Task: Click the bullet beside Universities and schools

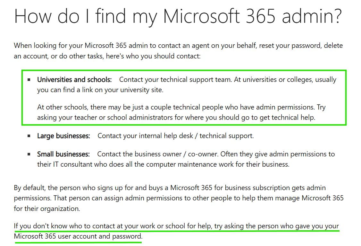Action: coord(29,80)
